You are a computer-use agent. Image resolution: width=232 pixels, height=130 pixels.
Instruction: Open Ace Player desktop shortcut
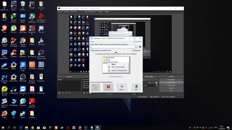coord(41,41)
